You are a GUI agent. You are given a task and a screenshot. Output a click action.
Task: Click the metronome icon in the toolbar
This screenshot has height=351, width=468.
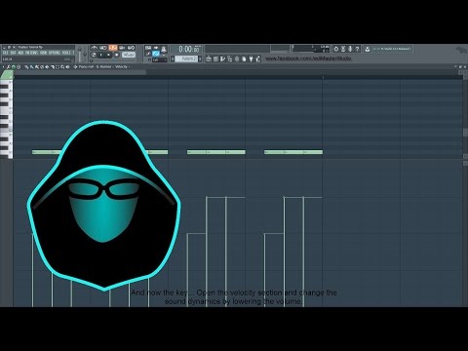164,49
